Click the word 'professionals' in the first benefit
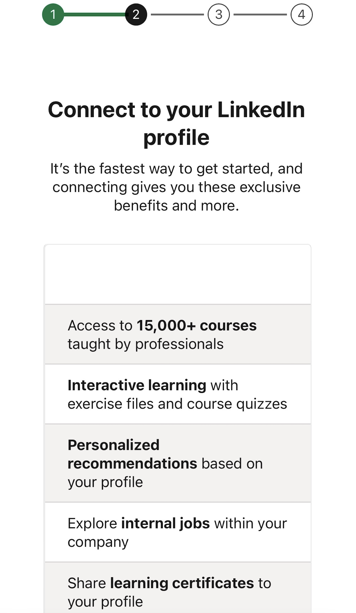The width and height of the screenshot is (356, 613). pos(179,344)
